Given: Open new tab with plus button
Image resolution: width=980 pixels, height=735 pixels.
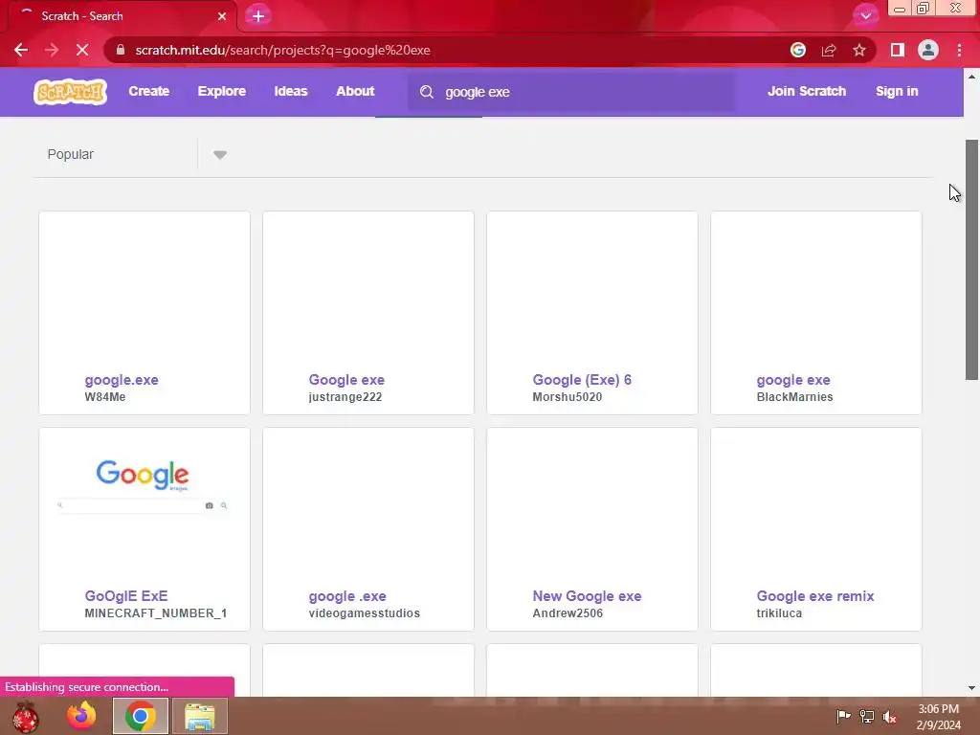Looking at the screenshot, I should [258, 16].
